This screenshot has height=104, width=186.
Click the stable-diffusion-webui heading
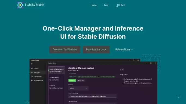[x=81, y=68]
